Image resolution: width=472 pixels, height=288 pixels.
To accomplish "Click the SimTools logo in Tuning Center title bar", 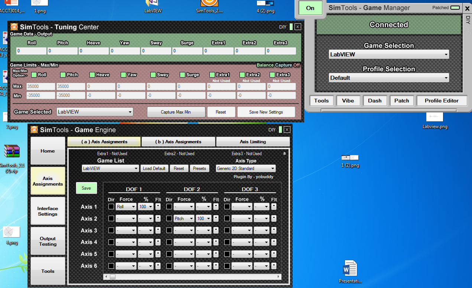I will [14, 27].
